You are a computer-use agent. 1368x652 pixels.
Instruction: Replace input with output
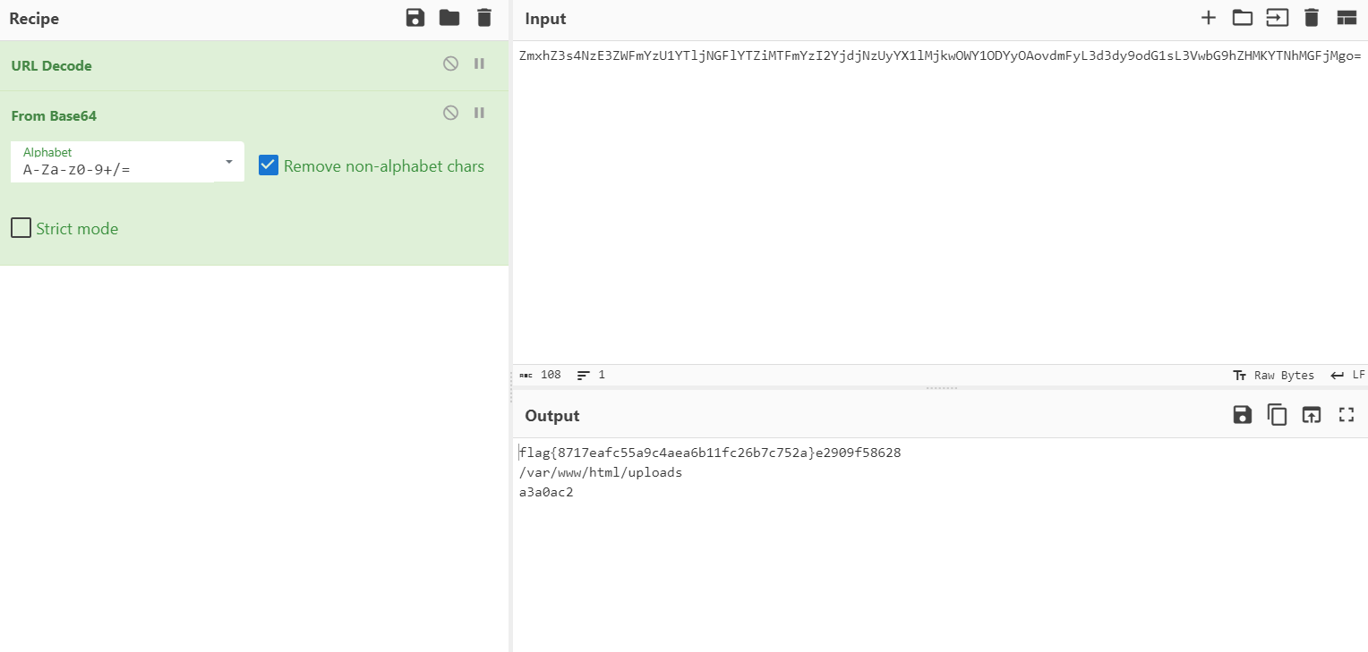tap(1312, 415)
